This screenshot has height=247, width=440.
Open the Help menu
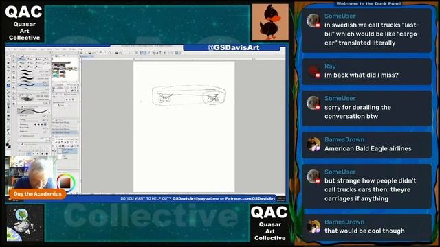80,49
